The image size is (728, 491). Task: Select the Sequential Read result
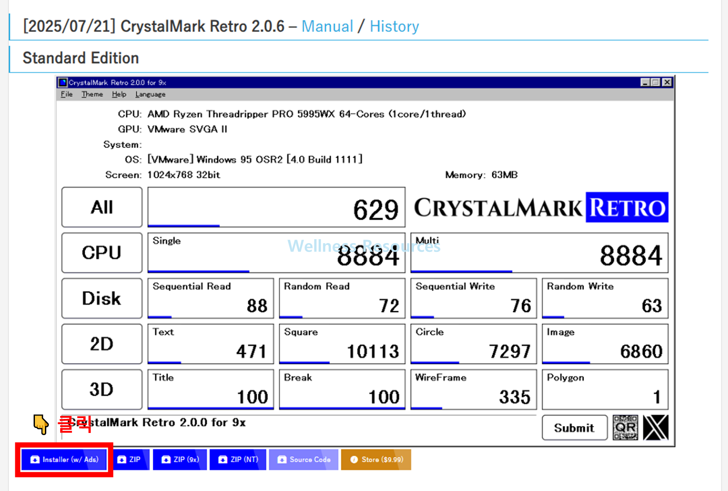(211, 299)
